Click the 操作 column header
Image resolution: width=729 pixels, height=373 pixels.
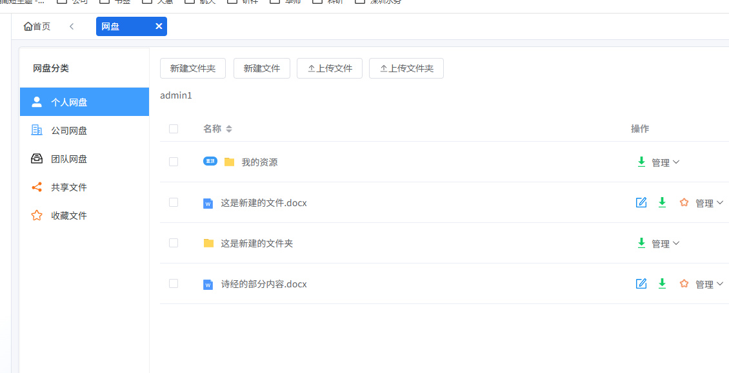coord(640,129)
